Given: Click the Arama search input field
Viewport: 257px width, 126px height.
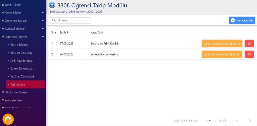Looking at the screenshot, I should [74, 20].
